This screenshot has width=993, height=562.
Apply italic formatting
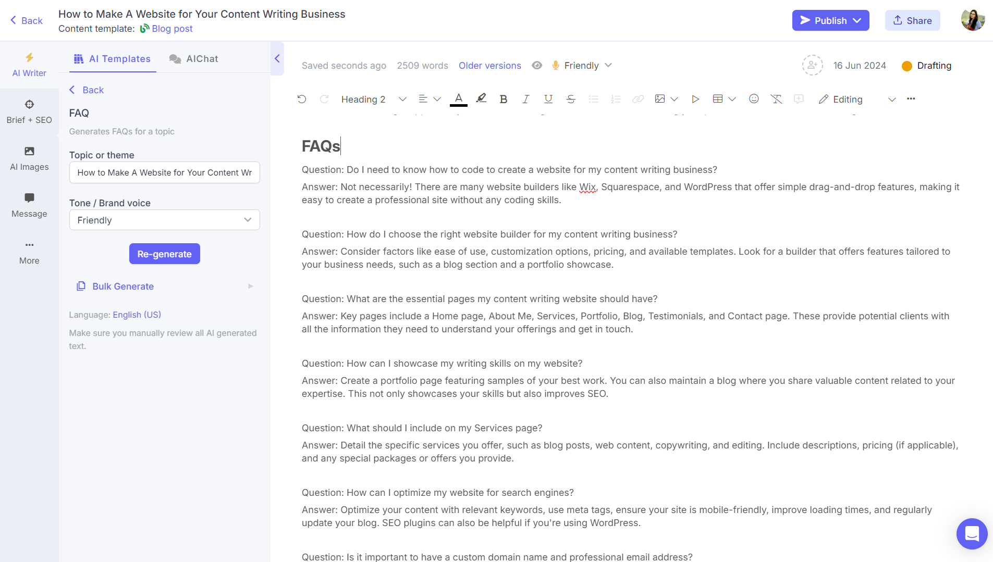[x=525, y=98]
